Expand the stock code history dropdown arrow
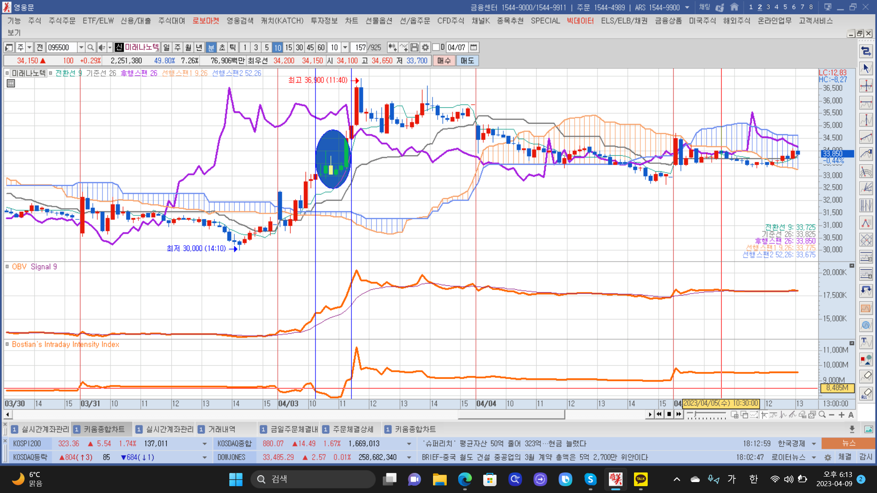Image resolution: width=877 pixels, height=493 pixels. [x=81, y=47]
